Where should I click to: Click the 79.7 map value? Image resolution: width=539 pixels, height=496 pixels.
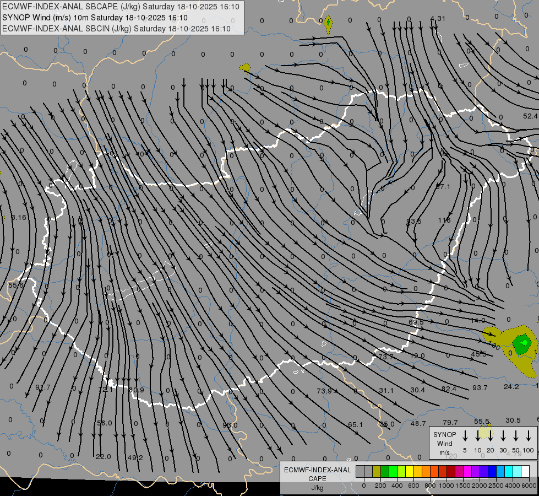coord(450,422)
